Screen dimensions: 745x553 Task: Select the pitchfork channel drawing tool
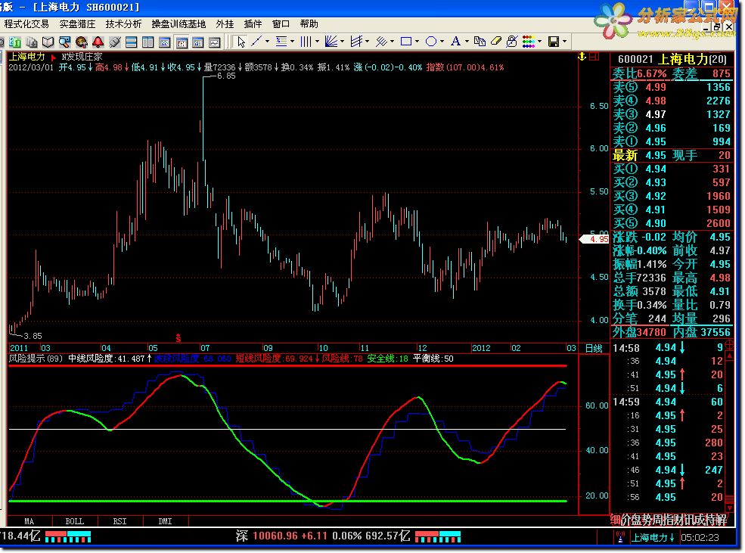(356, 42)
